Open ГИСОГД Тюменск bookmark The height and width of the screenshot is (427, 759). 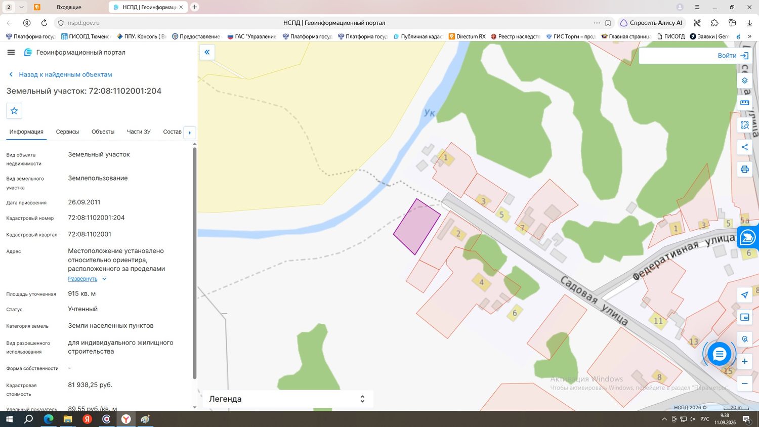(x=86, y=36)
